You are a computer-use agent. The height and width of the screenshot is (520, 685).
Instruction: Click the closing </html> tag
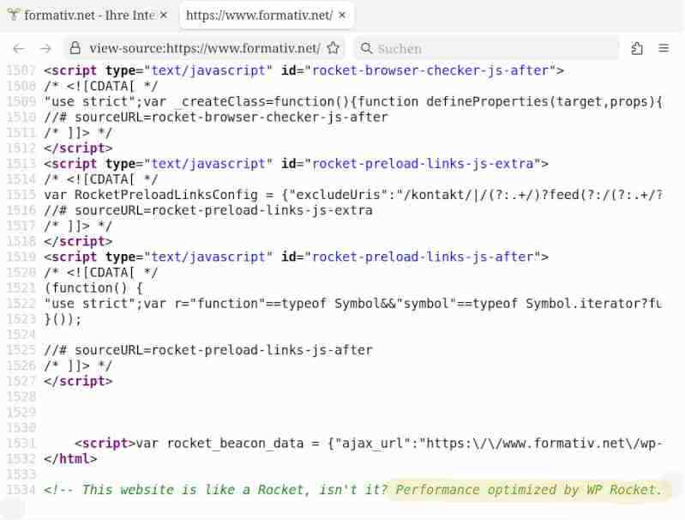(70, 459)
